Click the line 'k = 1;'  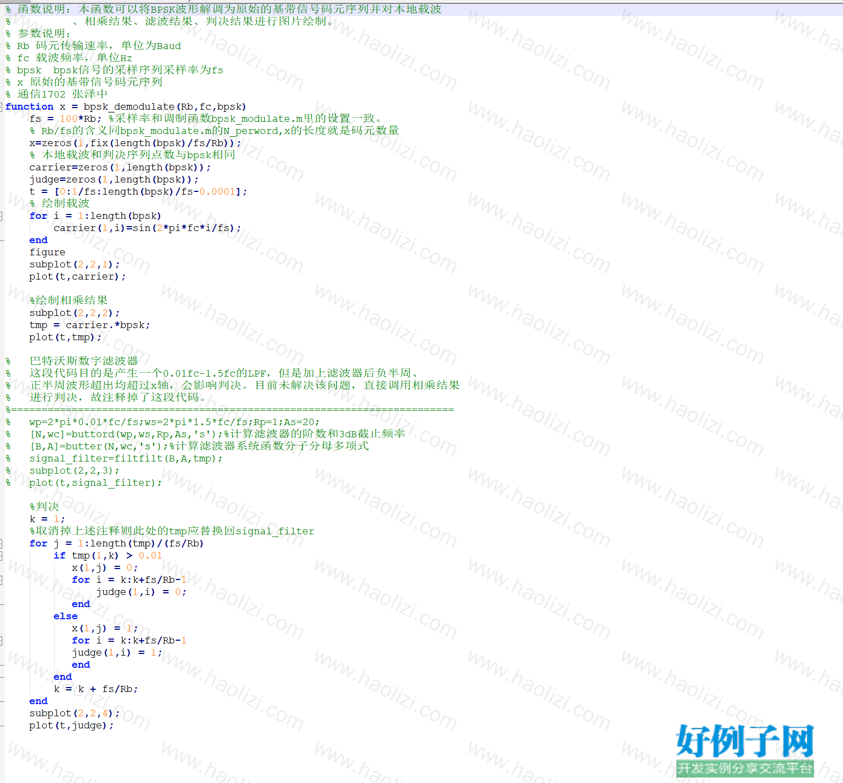[47, 519]
